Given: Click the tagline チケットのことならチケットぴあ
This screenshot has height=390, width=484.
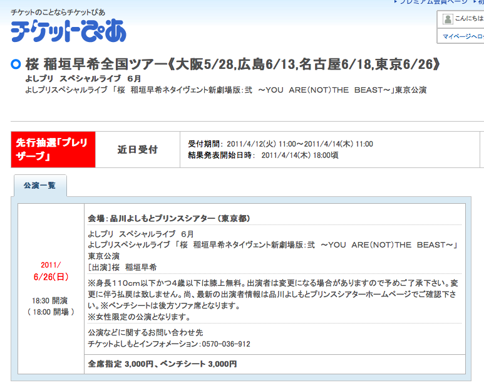Looking at the screenshot, I should pyautogui.click(x=58, y=13).
